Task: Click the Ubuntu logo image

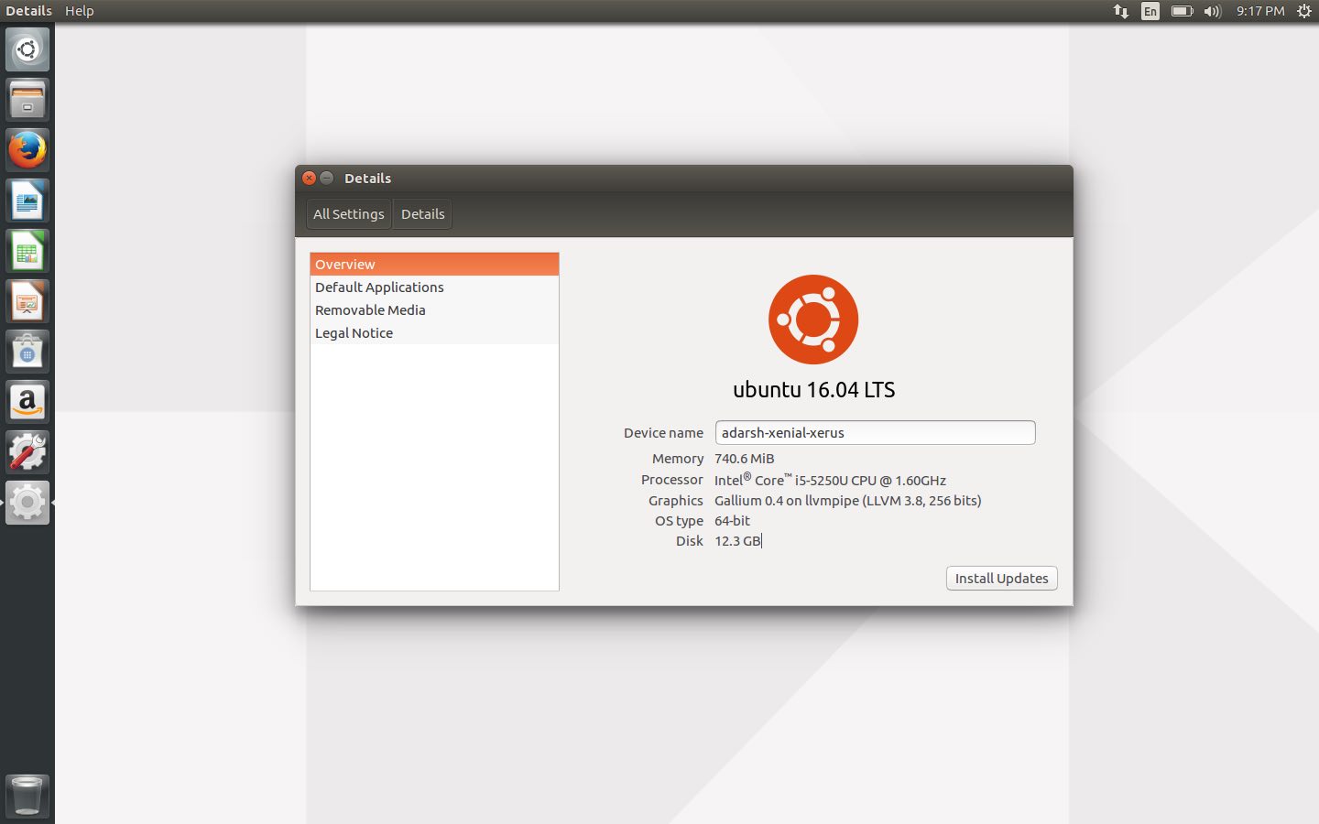Action: coord(813,320)
